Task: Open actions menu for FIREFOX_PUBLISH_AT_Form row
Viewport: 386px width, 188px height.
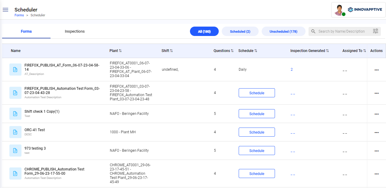Action: pos(376,70)
